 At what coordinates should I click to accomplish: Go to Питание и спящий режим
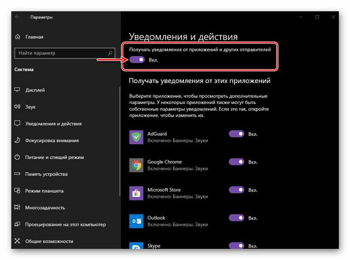click(53, 157)
